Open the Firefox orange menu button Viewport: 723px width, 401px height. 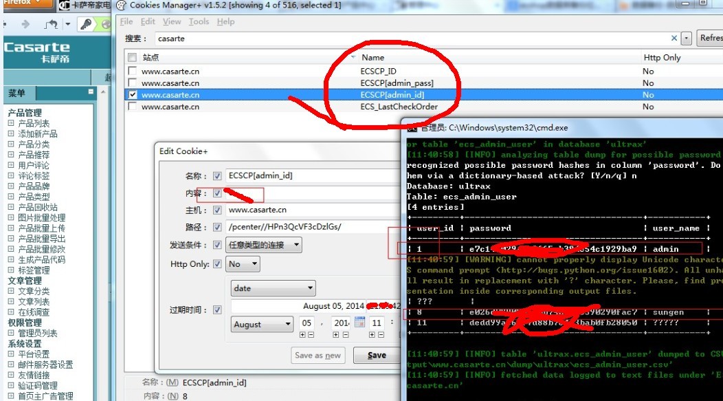coord(27,3)
